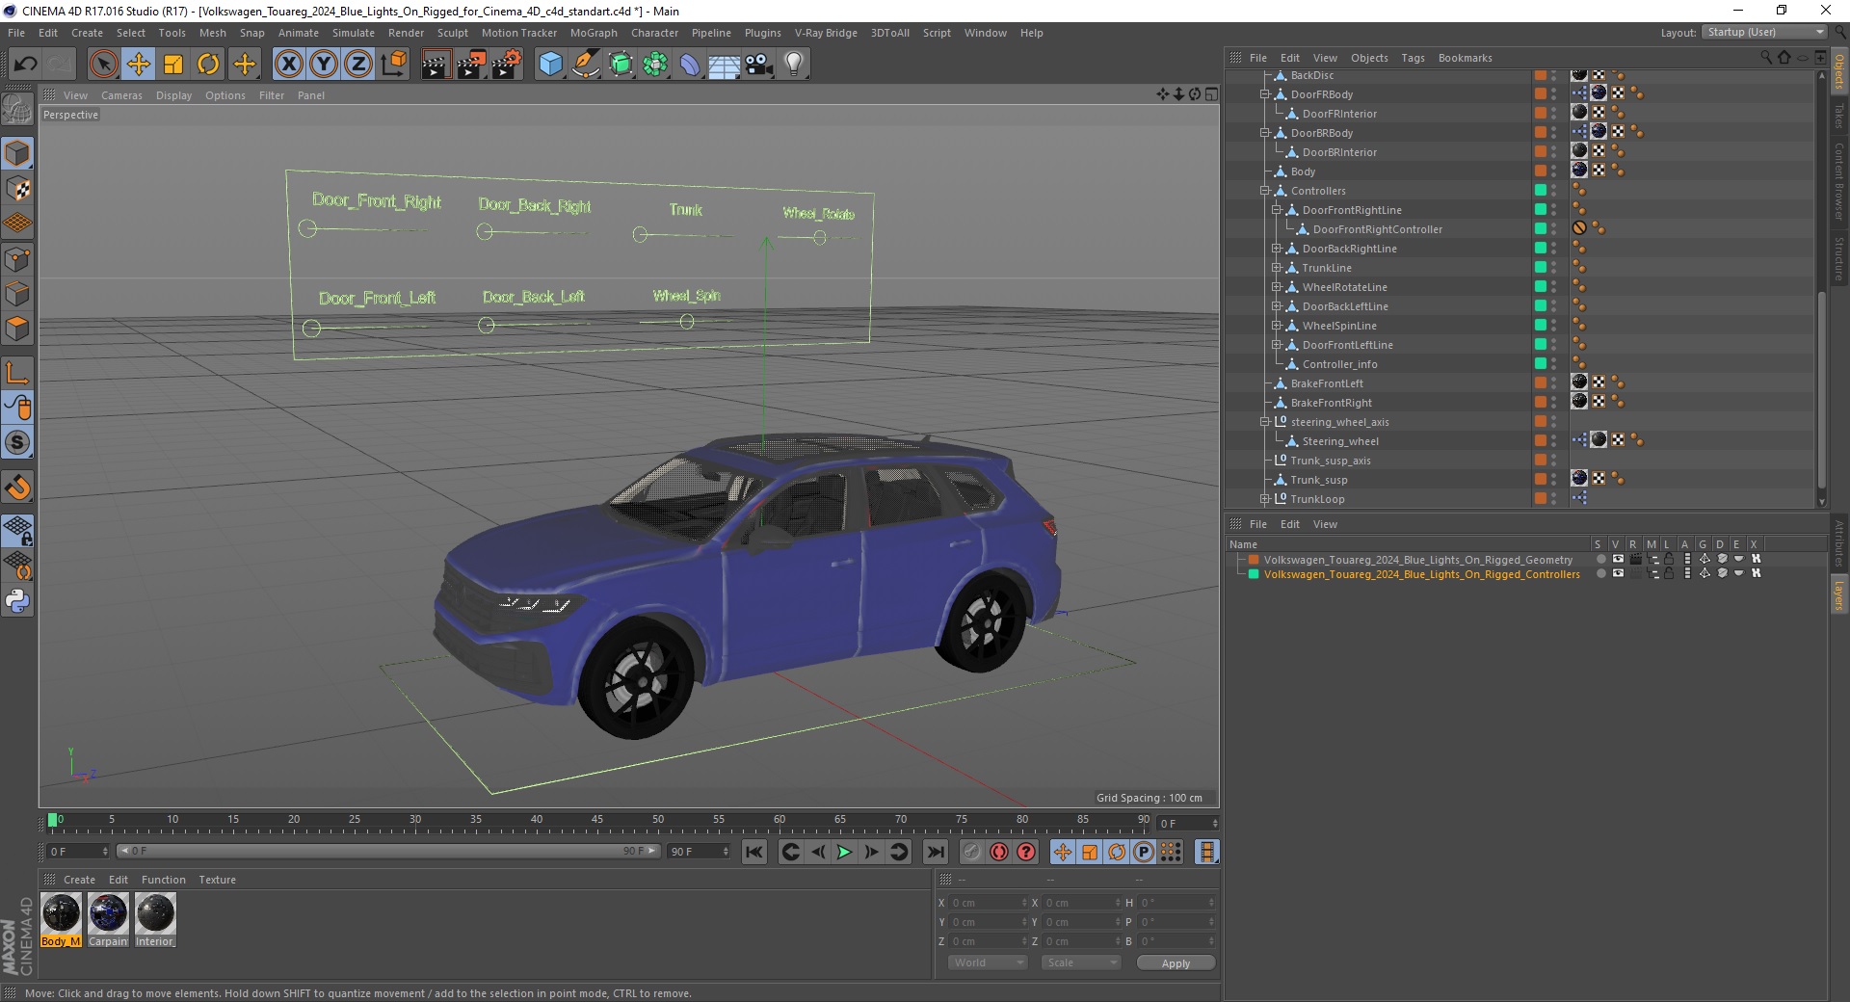Image resolution: width=1850 pixels, height=1002 pixels.
Task: Click the Apply button
Action: tap(1175, 962)
